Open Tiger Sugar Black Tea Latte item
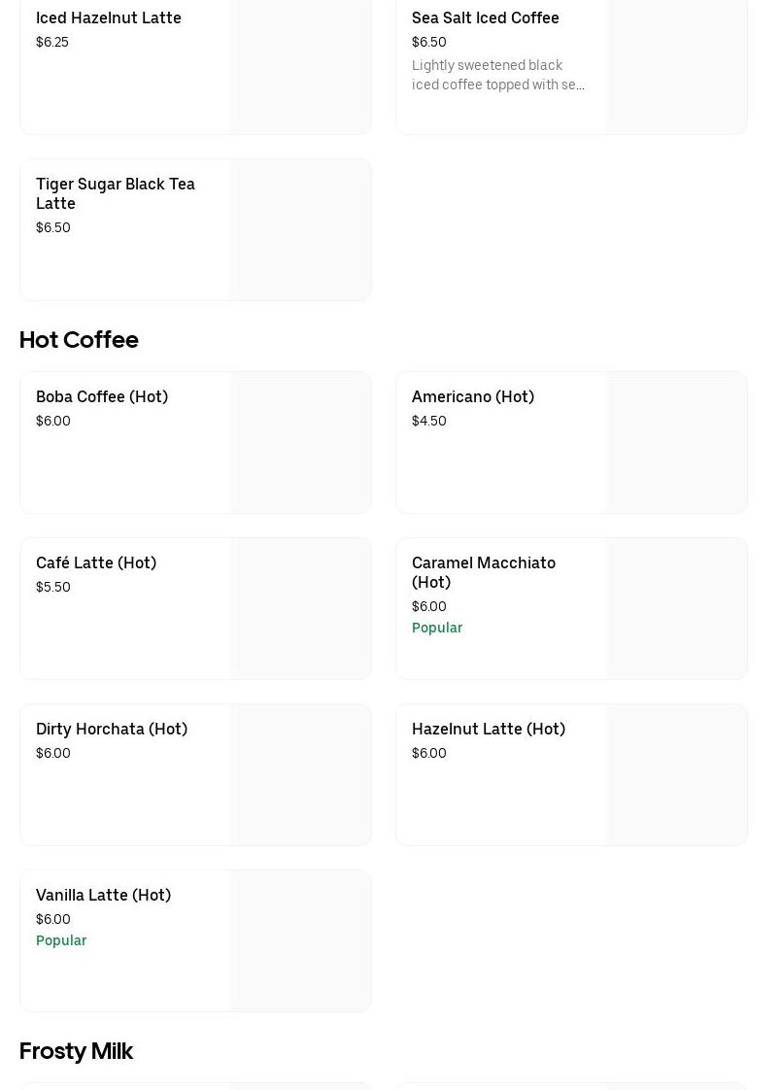781x1090 pixels. pos(116,193)
